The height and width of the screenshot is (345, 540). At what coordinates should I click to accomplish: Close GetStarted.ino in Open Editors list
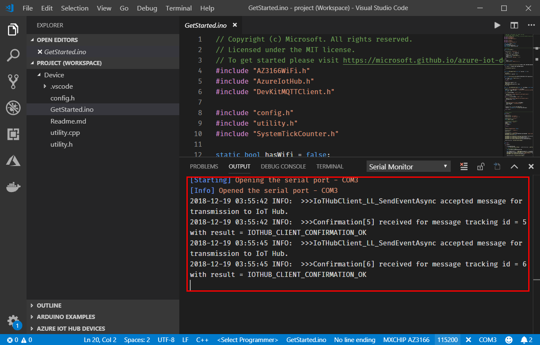(x=40, y=52)
